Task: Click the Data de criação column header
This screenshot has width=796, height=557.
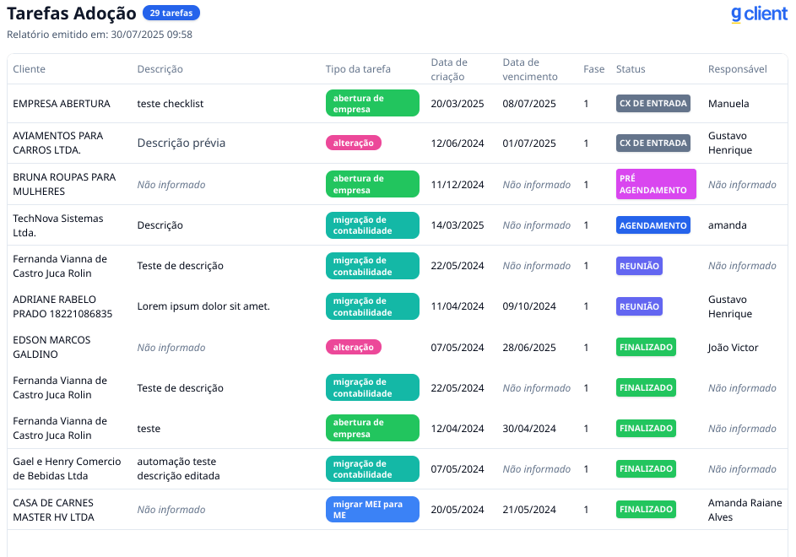Action: click(x=449, y=69)
